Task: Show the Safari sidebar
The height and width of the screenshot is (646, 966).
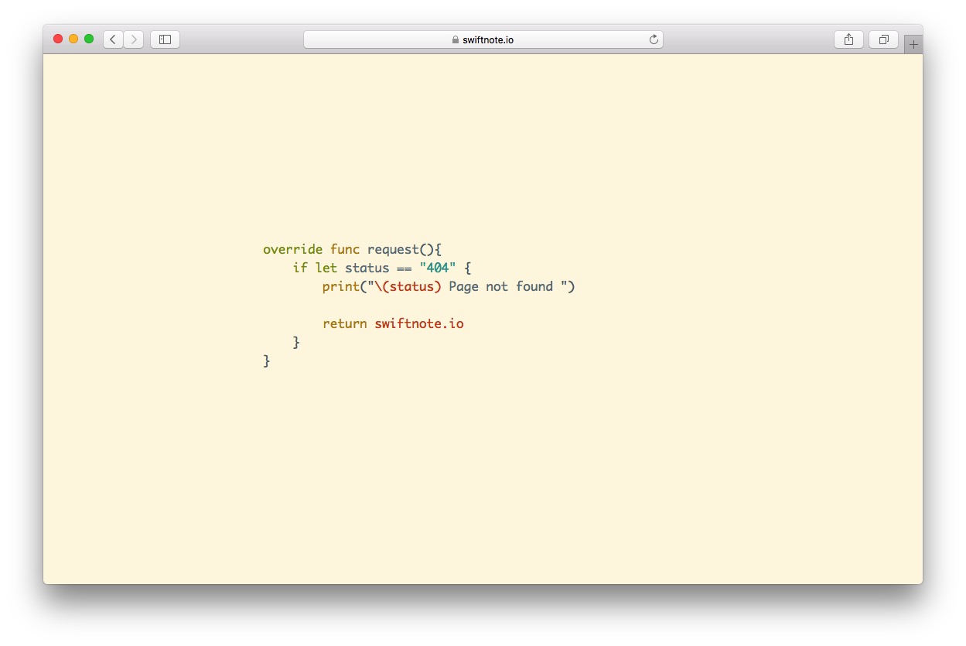Action: (165, 39)
